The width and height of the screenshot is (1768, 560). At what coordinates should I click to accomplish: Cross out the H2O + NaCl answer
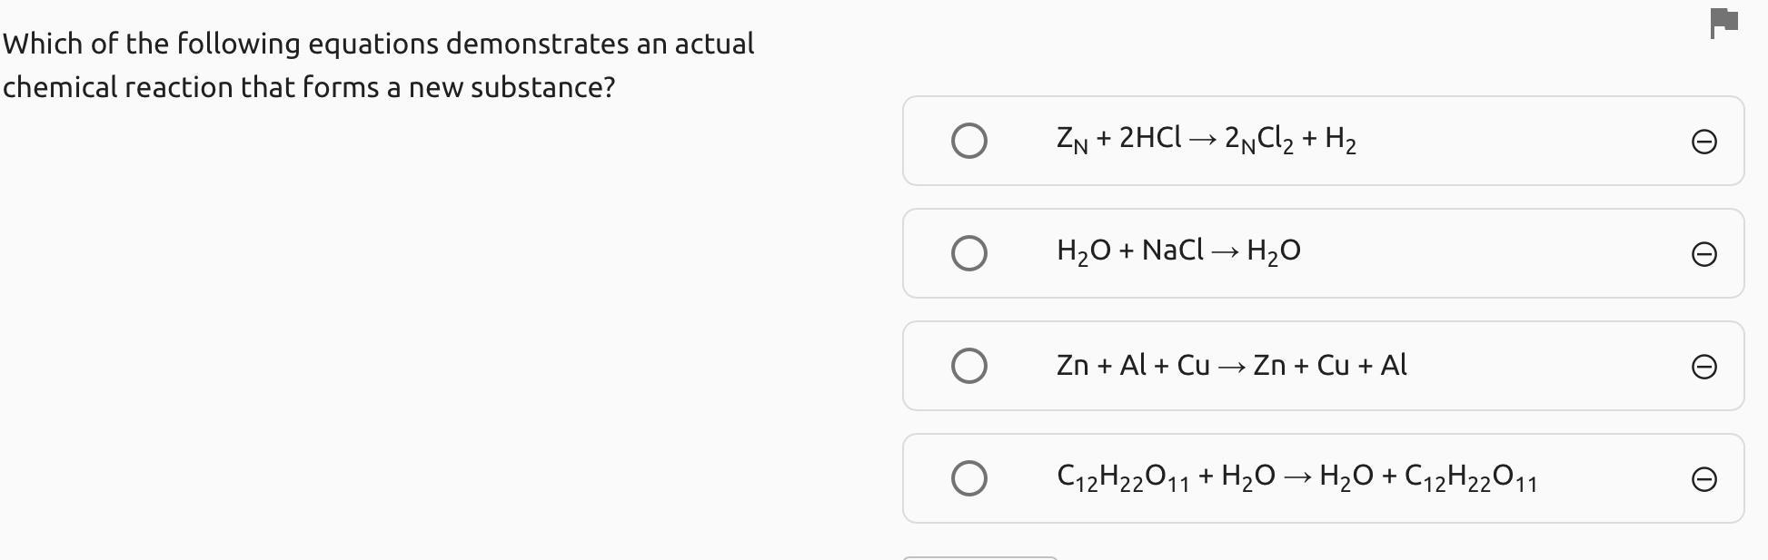pyautogui.click(x=1703, y=254)
